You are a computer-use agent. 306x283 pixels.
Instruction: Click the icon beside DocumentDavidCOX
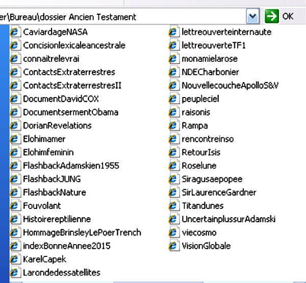[x=15, y=99]
